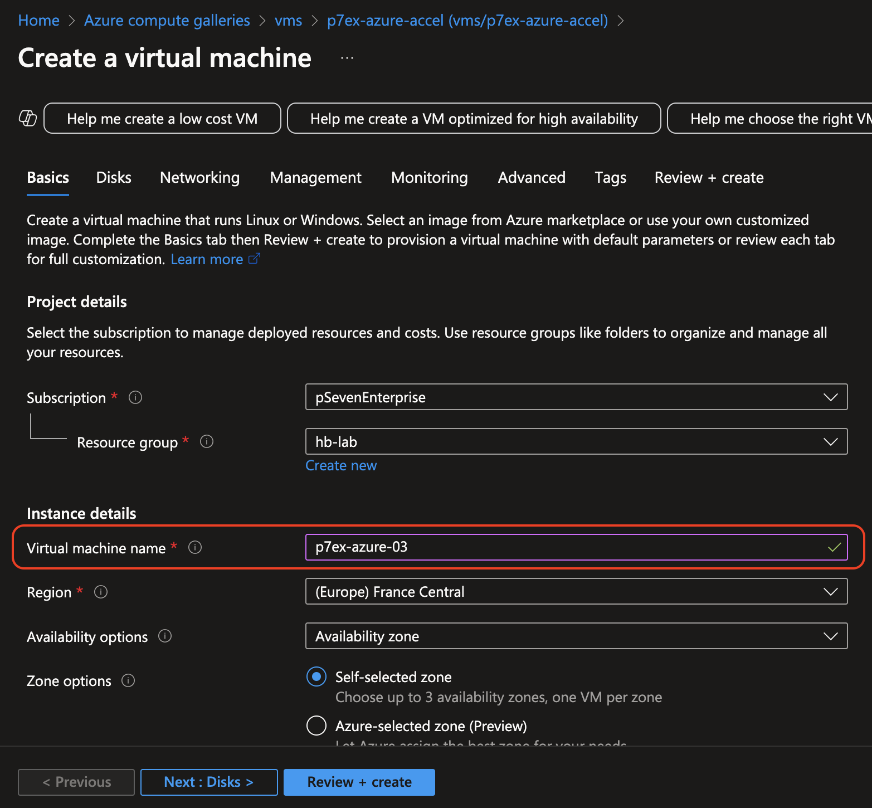This screenshot has width=872, height=808.
Task: Click the Create new resource group link
Action: 341,465
